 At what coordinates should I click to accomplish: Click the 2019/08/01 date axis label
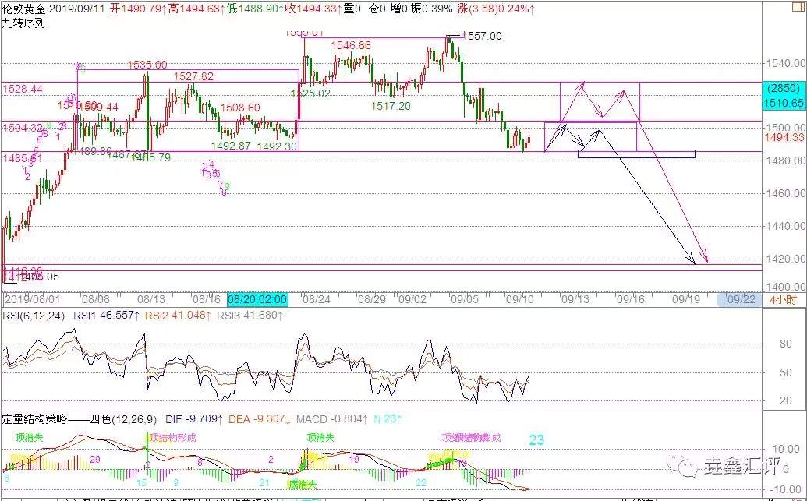(33, 299)
